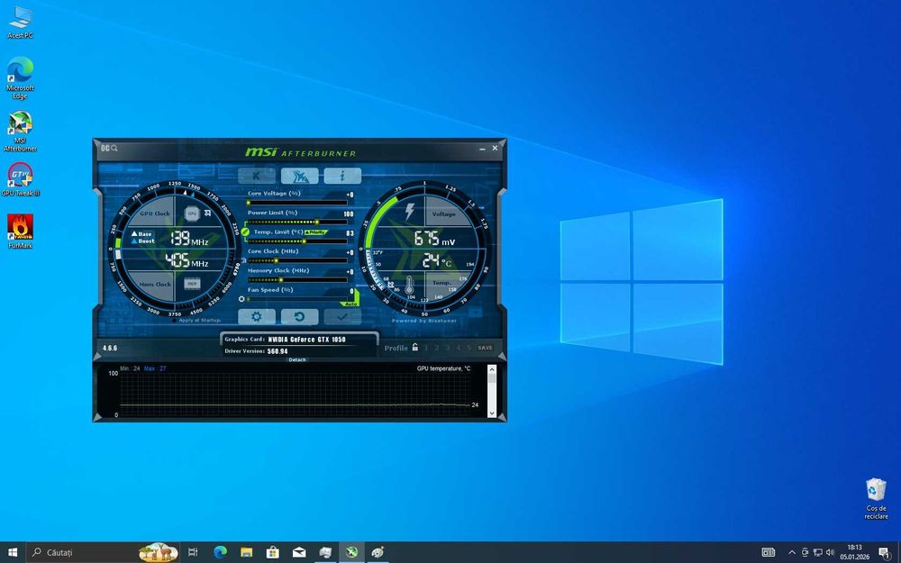
Task: Click the fan speed user-define gear icon
Action: tap(241, 299)
